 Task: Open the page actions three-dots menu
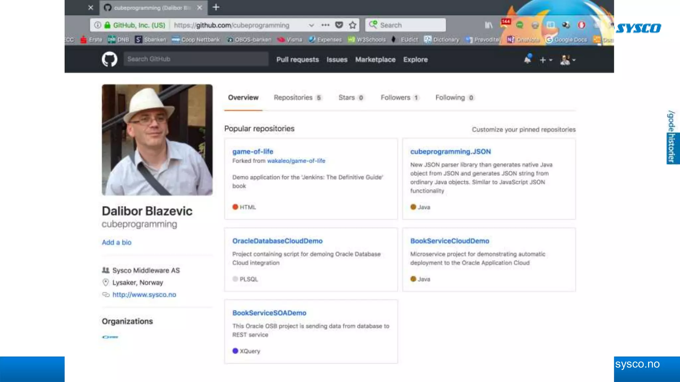(x=325, y=25)
